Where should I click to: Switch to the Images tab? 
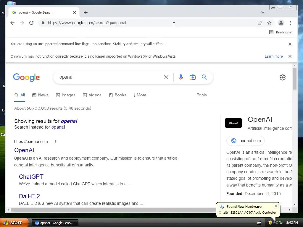(x=65, y=95)
